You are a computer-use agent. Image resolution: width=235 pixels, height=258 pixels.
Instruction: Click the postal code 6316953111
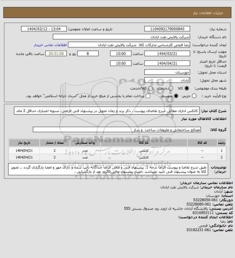click(203, 213)
